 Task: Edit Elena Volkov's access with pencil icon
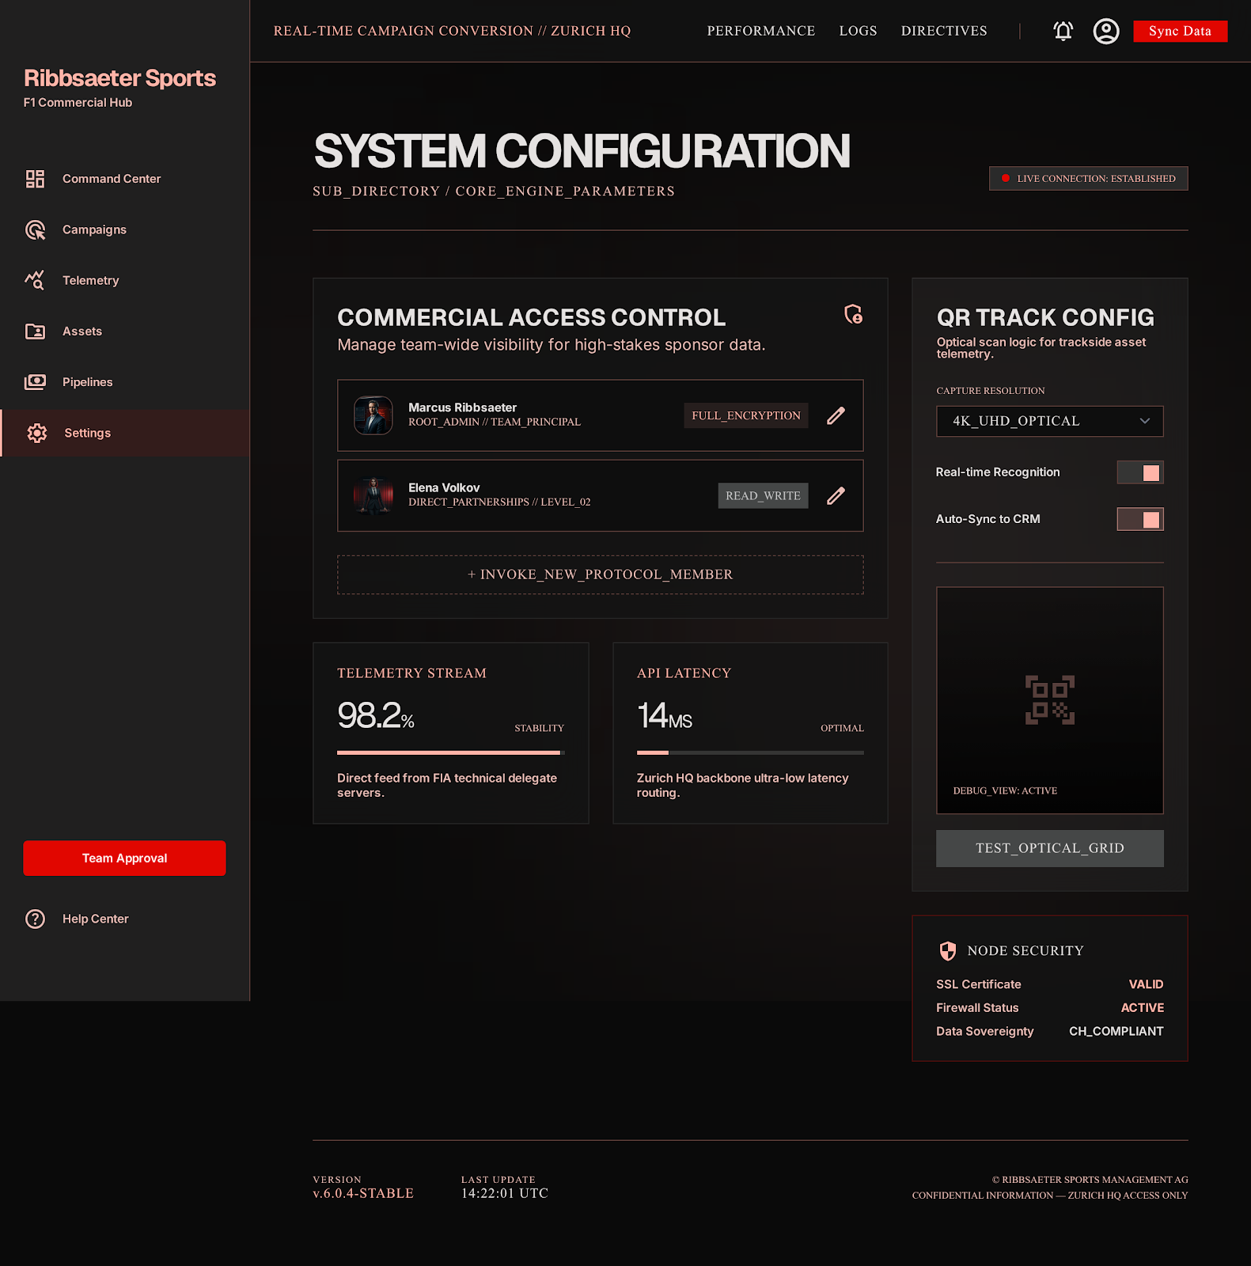[836, 496]
